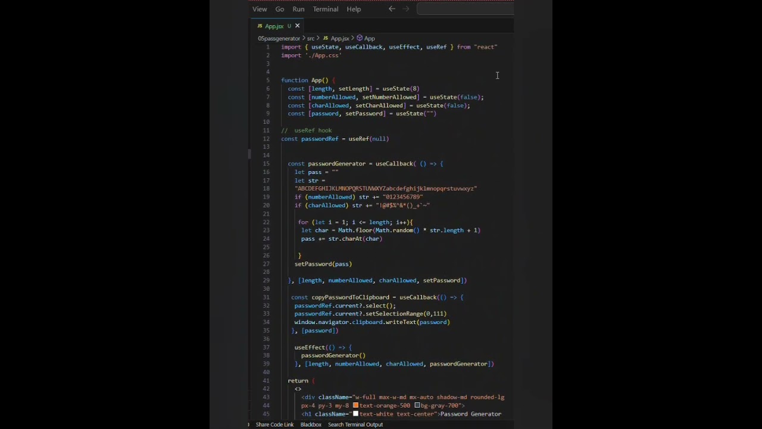Click setNumberAllowed on line 7
This screenshot has height=429, width=762.
(389, 97)
